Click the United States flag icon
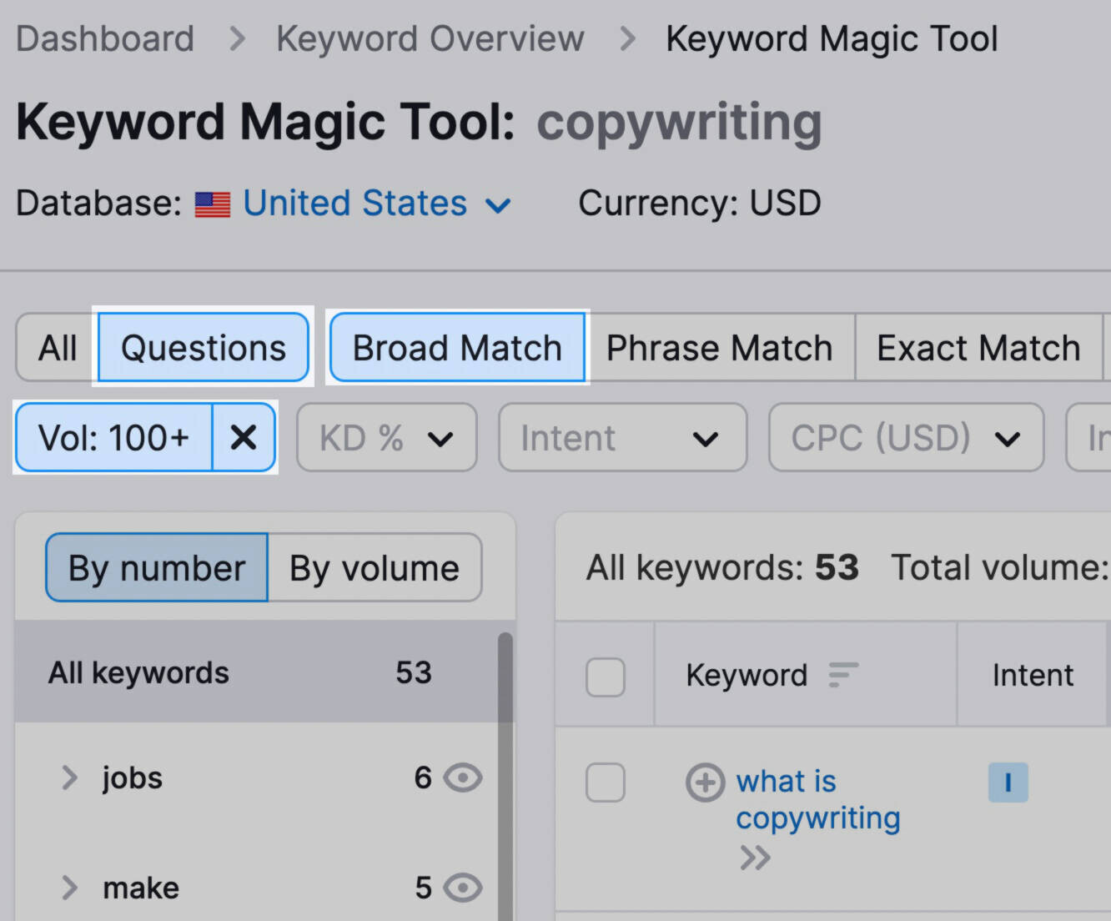The height and width of the screenshot is (921, 1111). pos(213,204)
